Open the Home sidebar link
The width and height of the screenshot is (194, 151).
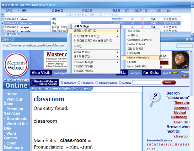click(x=12, y=94)
